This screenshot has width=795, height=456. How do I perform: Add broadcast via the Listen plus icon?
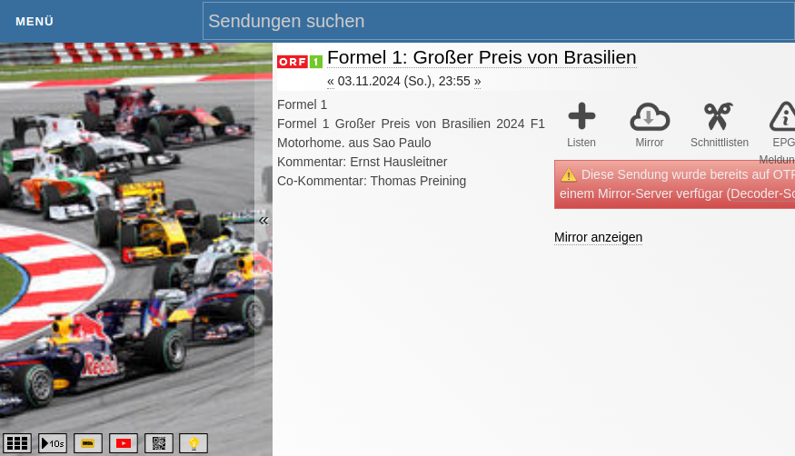pos(581,116)
